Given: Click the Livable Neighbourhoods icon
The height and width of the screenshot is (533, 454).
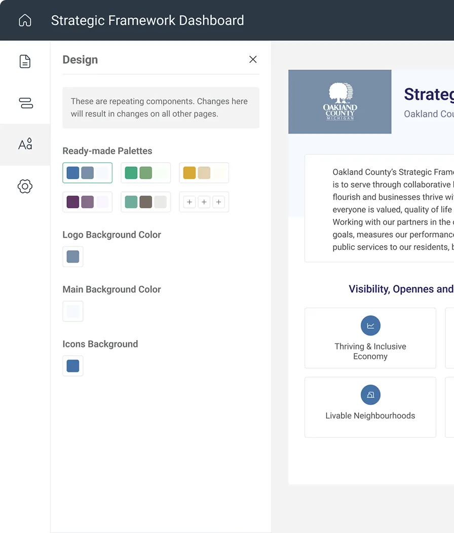Looking at the screenshot, I should (x=370, y=395).
